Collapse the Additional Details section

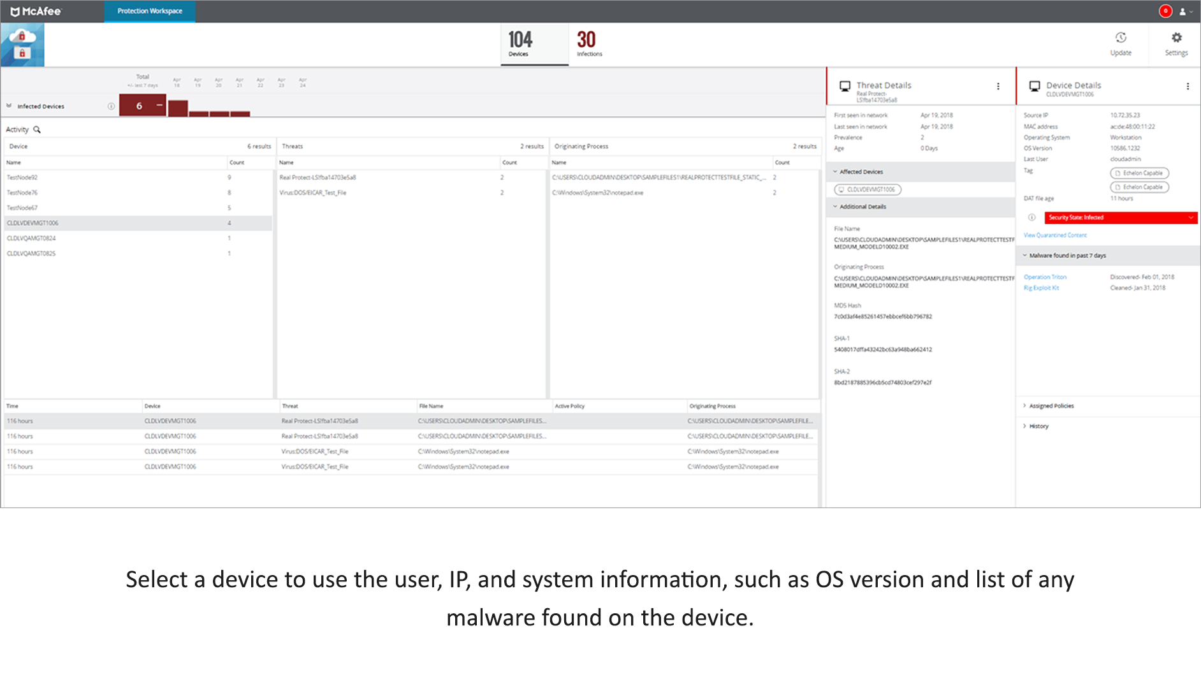pyautogui.click(x=835, y=207)
